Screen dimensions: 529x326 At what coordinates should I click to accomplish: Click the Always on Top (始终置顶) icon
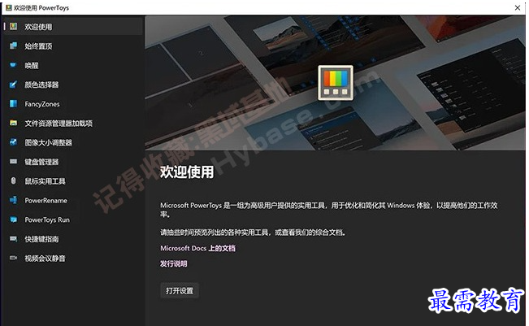pyautogui.click(x=14, y=46)
